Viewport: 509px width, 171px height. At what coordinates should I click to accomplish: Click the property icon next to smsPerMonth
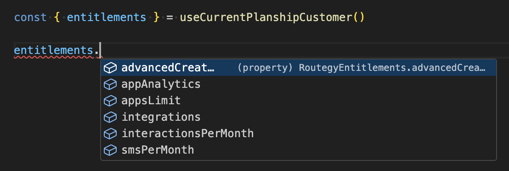pos(110,150)
